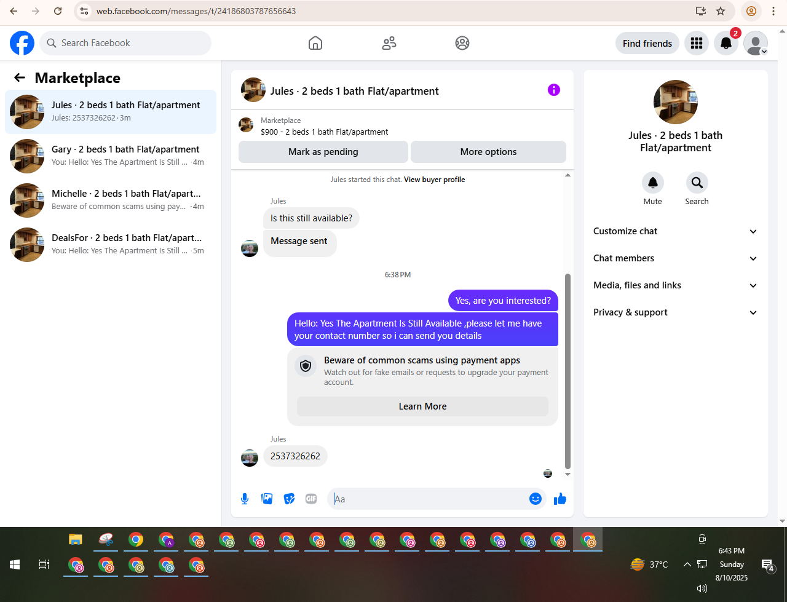This screenshot has width=787, height=602.
Task: Click the browser address bar URL
Action: (196, 11)
